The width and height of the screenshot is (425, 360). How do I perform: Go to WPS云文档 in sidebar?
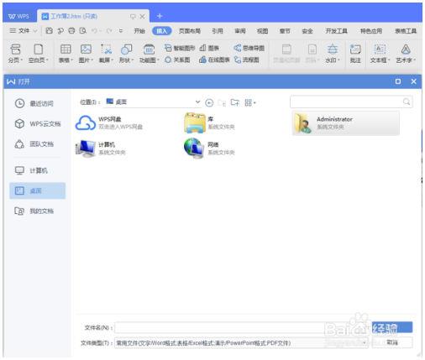pos(38,123)
